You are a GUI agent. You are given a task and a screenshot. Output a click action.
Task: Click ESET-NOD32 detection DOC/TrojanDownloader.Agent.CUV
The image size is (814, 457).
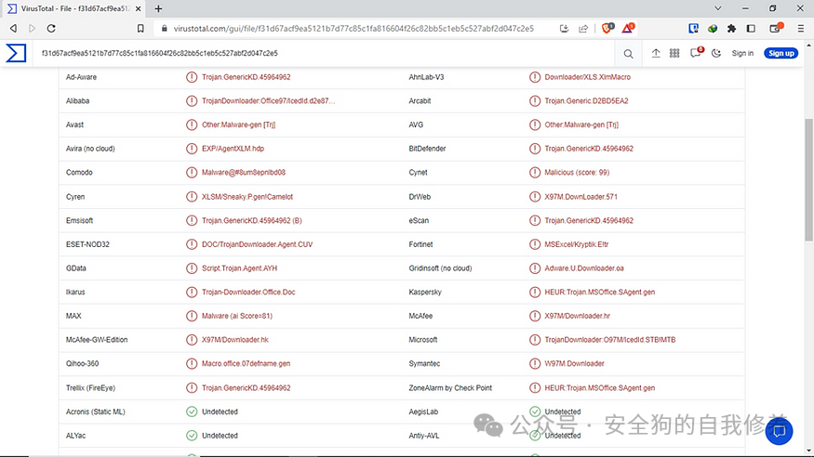point(257,244)
